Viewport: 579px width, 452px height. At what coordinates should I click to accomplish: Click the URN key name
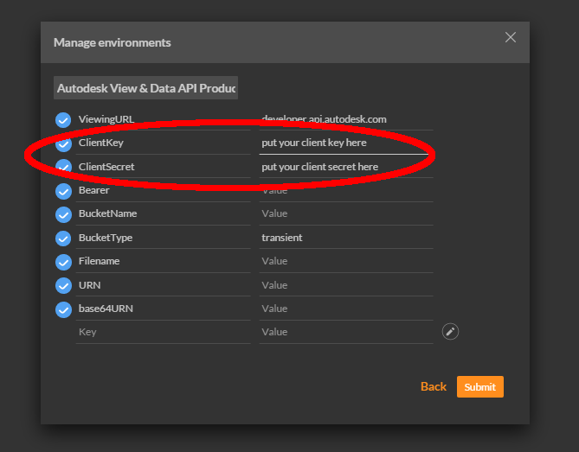pos(89,285)
